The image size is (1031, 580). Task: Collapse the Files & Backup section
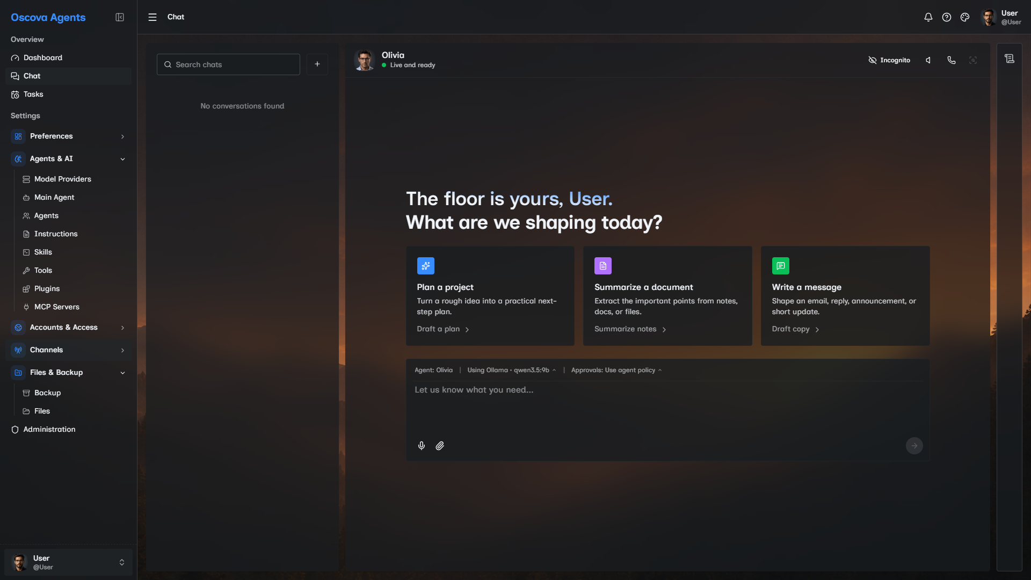pos(68,373)
